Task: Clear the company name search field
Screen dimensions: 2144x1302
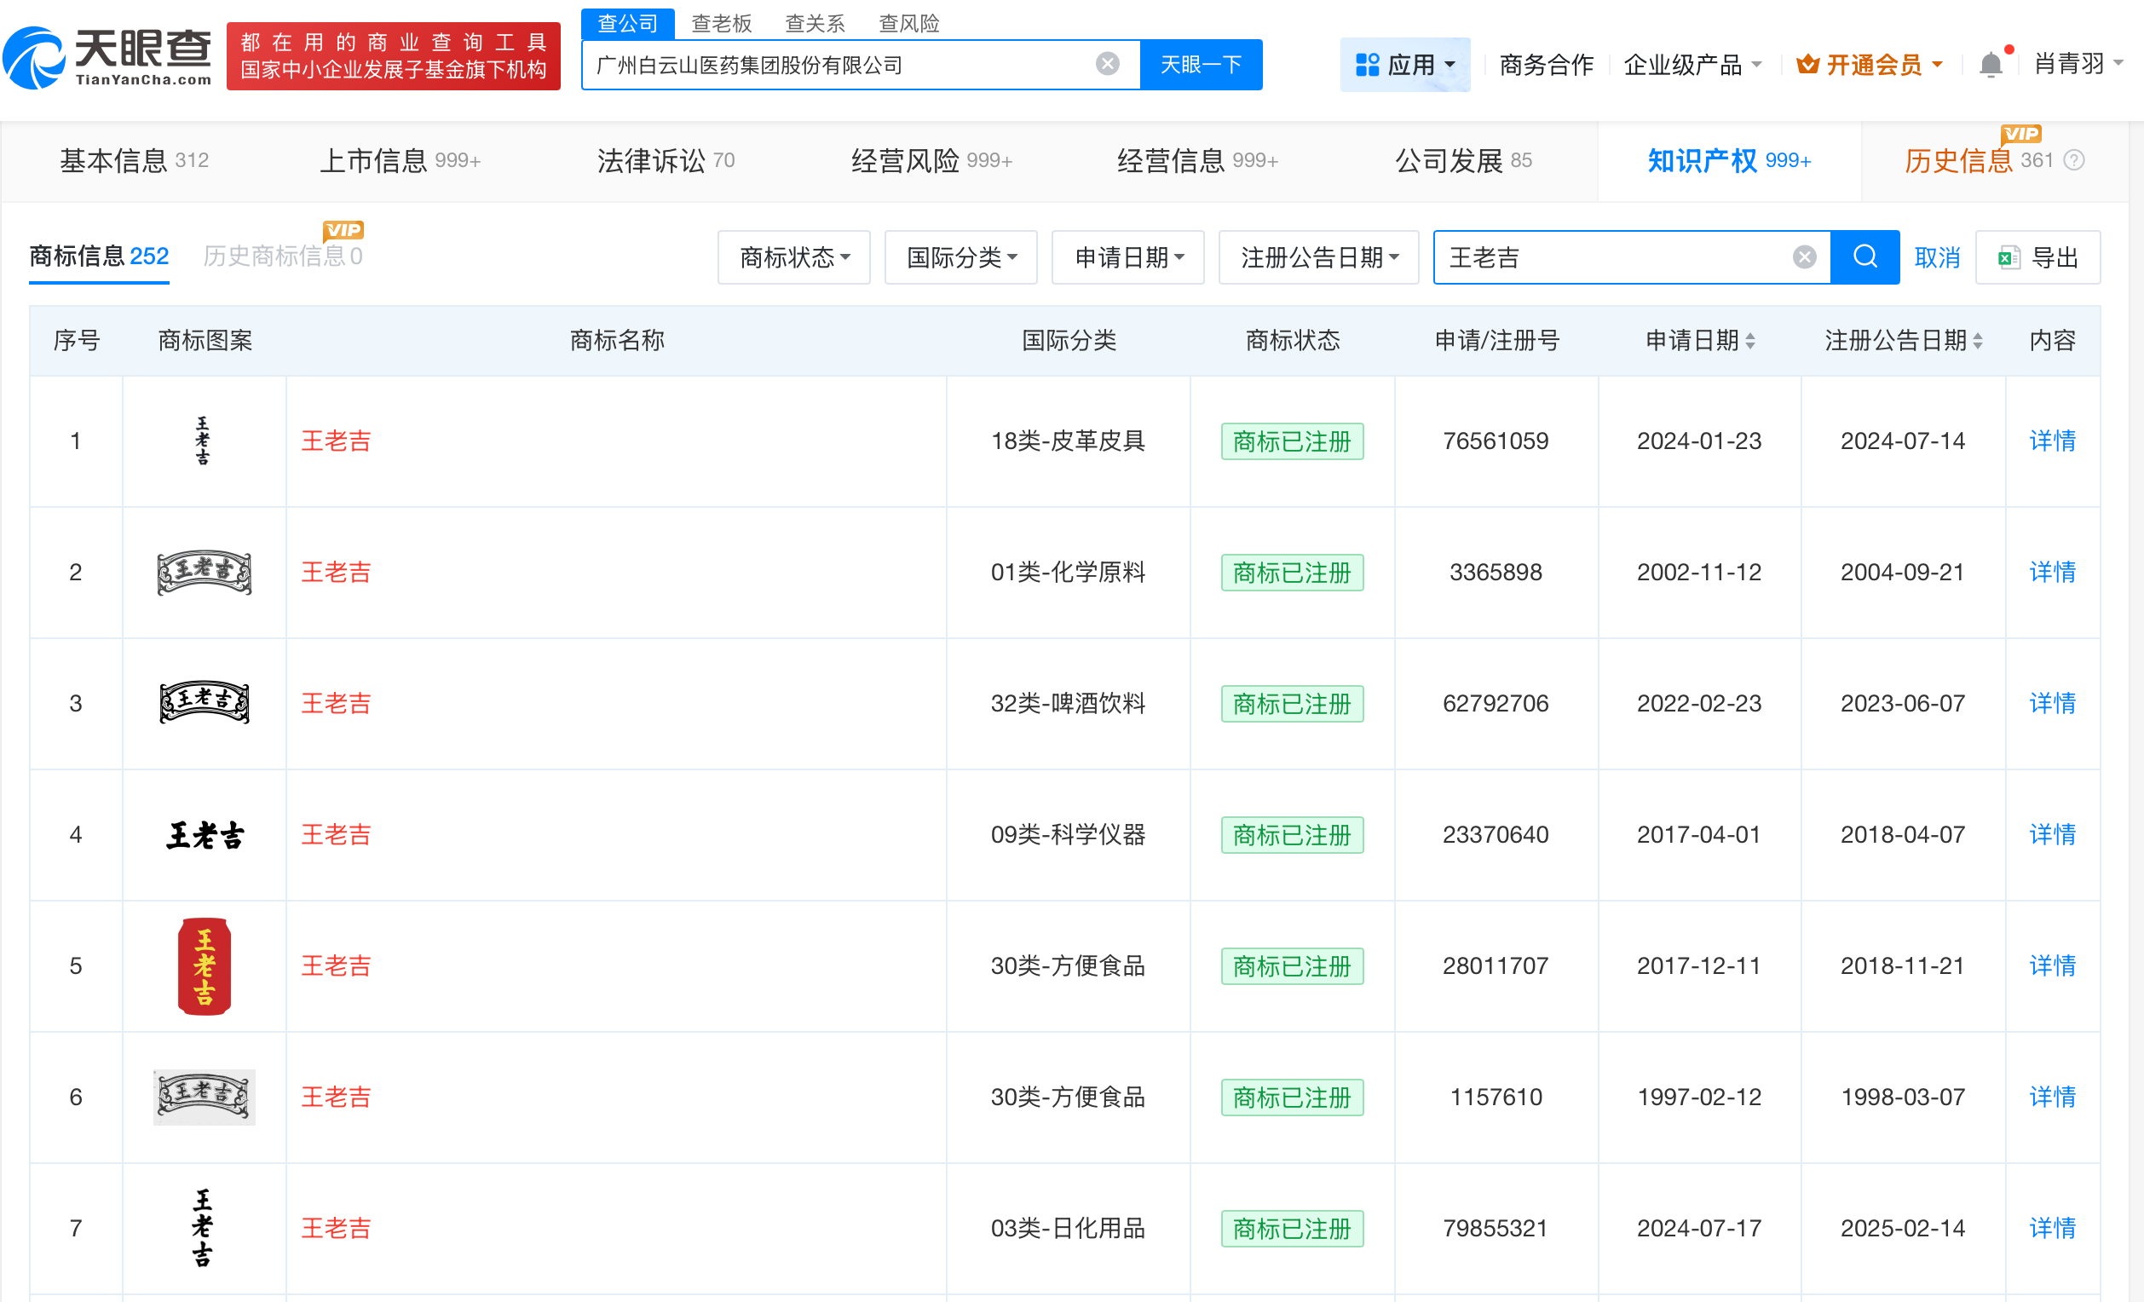Action: click(x=1106, y=62)
